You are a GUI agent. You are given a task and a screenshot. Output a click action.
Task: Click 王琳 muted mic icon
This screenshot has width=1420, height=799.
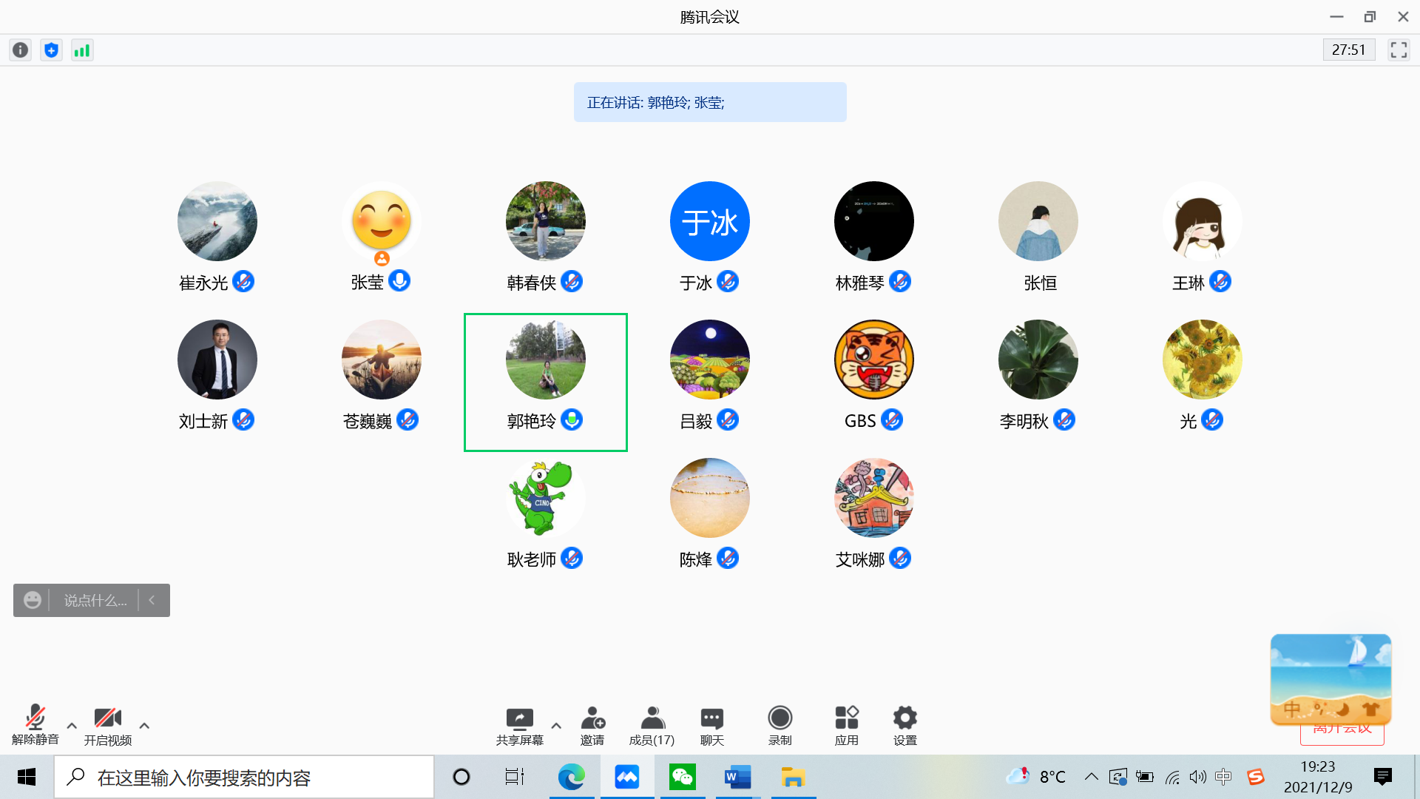1220,281
